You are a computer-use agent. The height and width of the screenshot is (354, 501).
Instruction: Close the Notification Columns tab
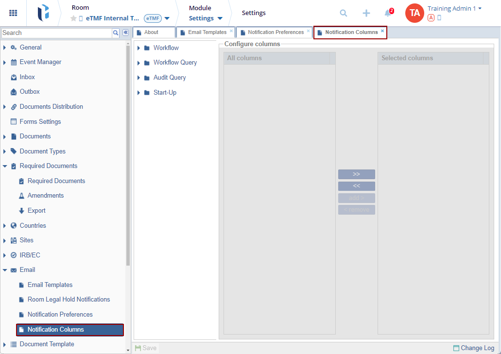(382, 31)
